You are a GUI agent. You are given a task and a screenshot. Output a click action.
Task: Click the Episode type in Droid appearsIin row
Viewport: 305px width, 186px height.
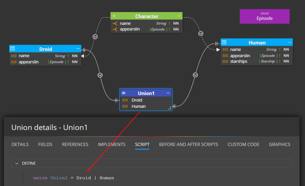(57, 62)
